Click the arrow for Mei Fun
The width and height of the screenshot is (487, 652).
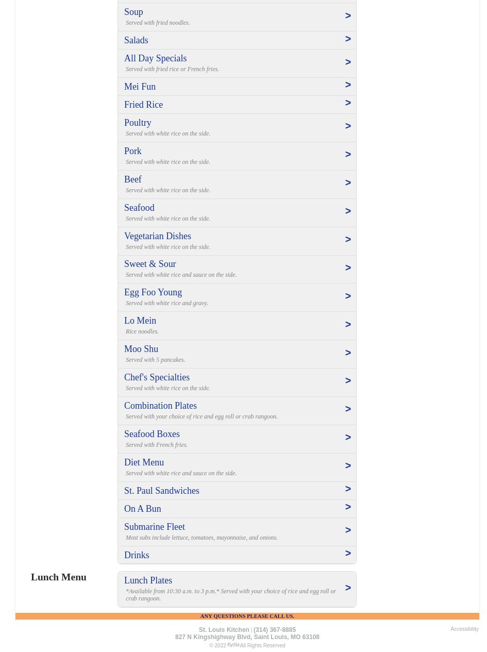(x=348, y=85)
